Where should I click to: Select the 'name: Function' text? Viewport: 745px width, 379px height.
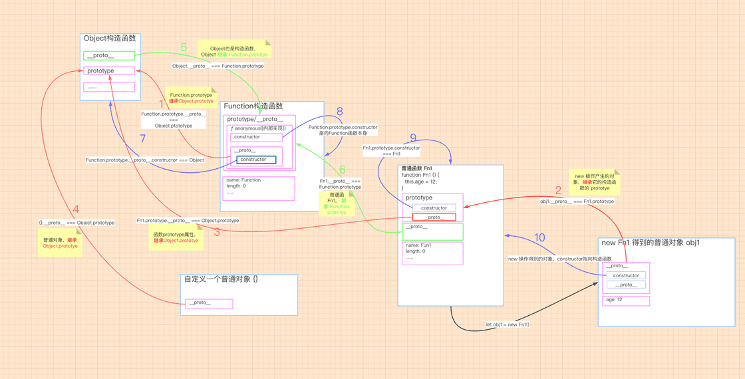(x=243, y=180)
